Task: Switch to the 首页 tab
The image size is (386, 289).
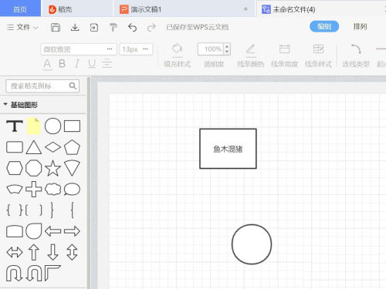Action: click(20, 9)
